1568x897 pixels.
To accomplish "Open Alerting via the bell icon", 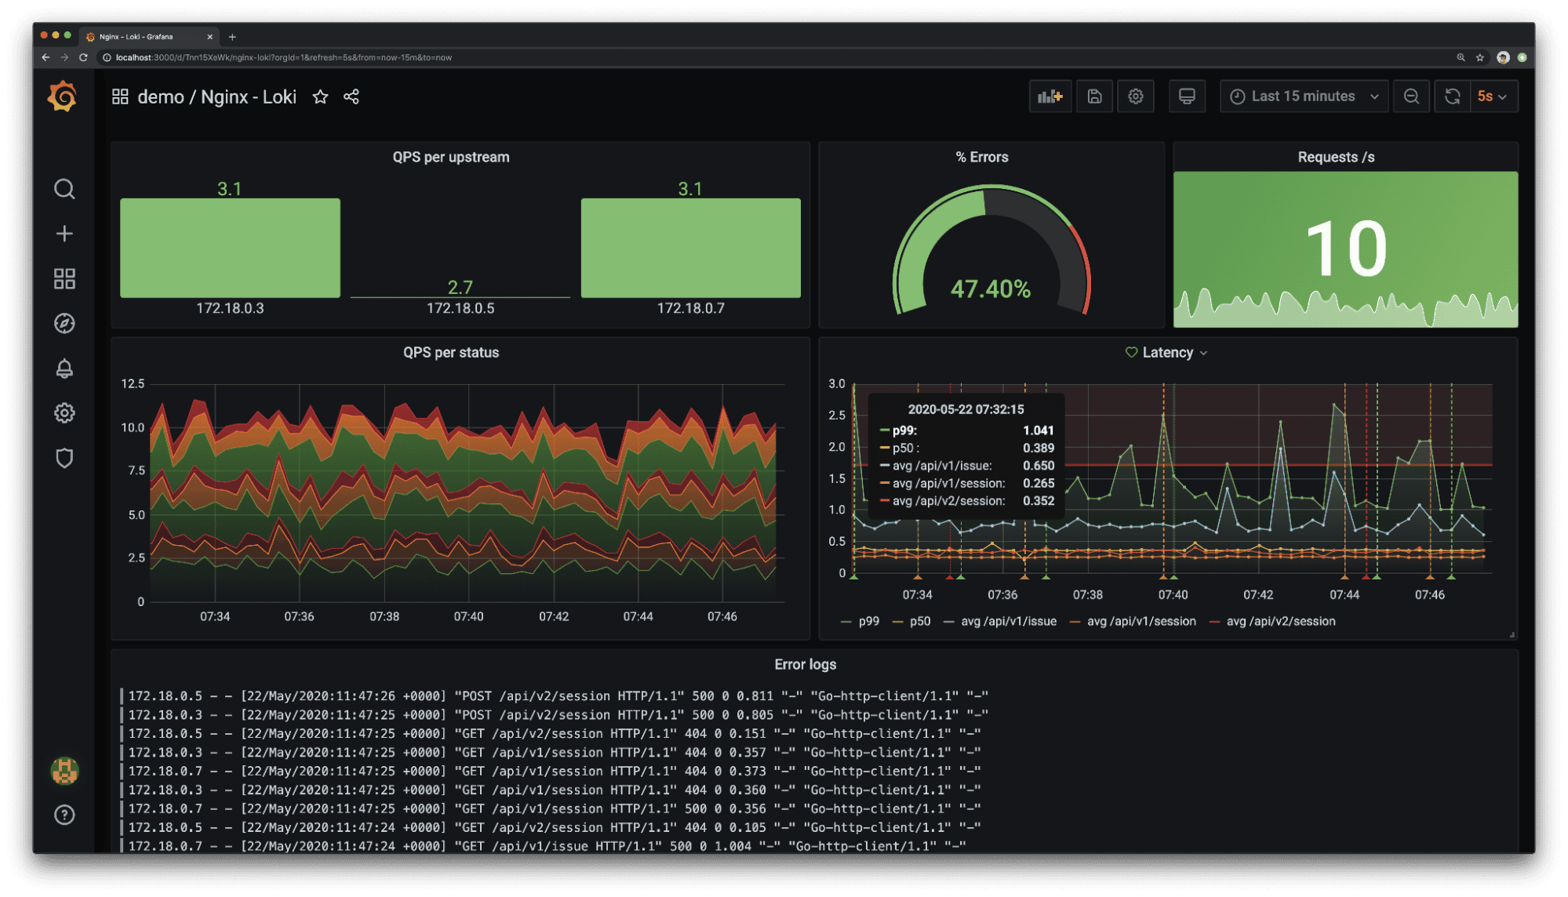I will 65,368.
